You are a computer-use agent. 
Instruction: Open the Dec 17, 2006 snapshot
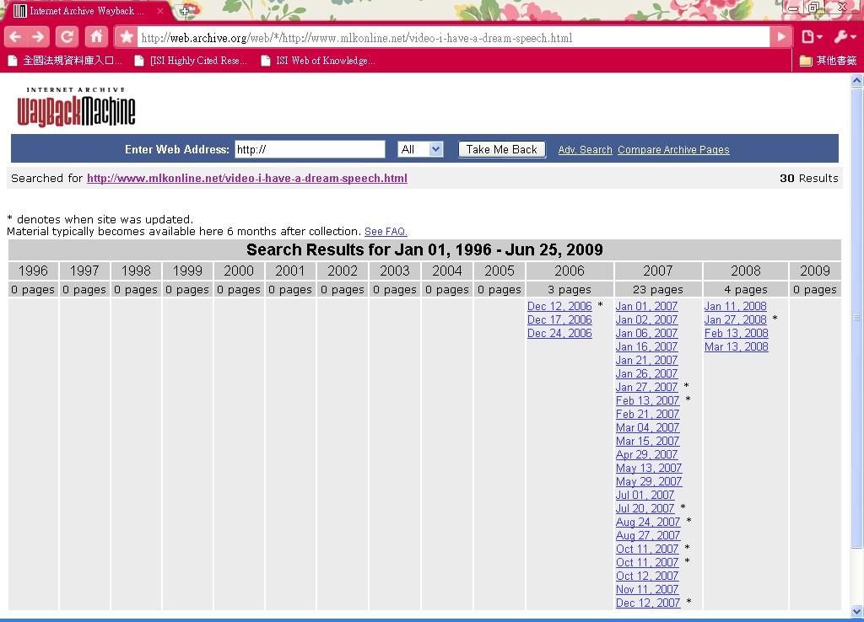click(x=559, y=319)
